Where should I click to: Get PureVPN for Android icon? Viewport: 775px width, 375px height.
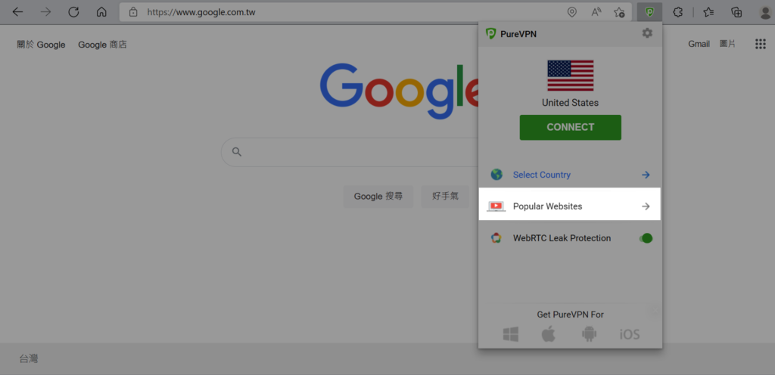pos(589,334)
